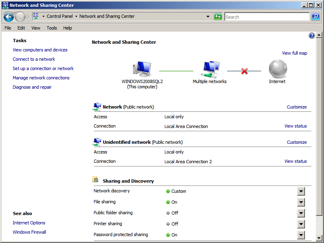Open the address bar history dropdown
This screenshot has height=243, width=324.
point(208,17)
